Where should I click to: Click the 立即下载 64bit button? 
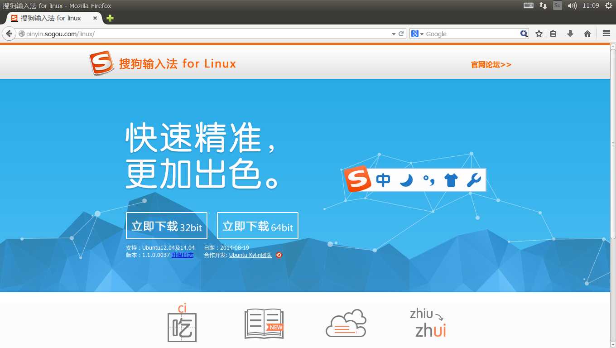[258, 226]
